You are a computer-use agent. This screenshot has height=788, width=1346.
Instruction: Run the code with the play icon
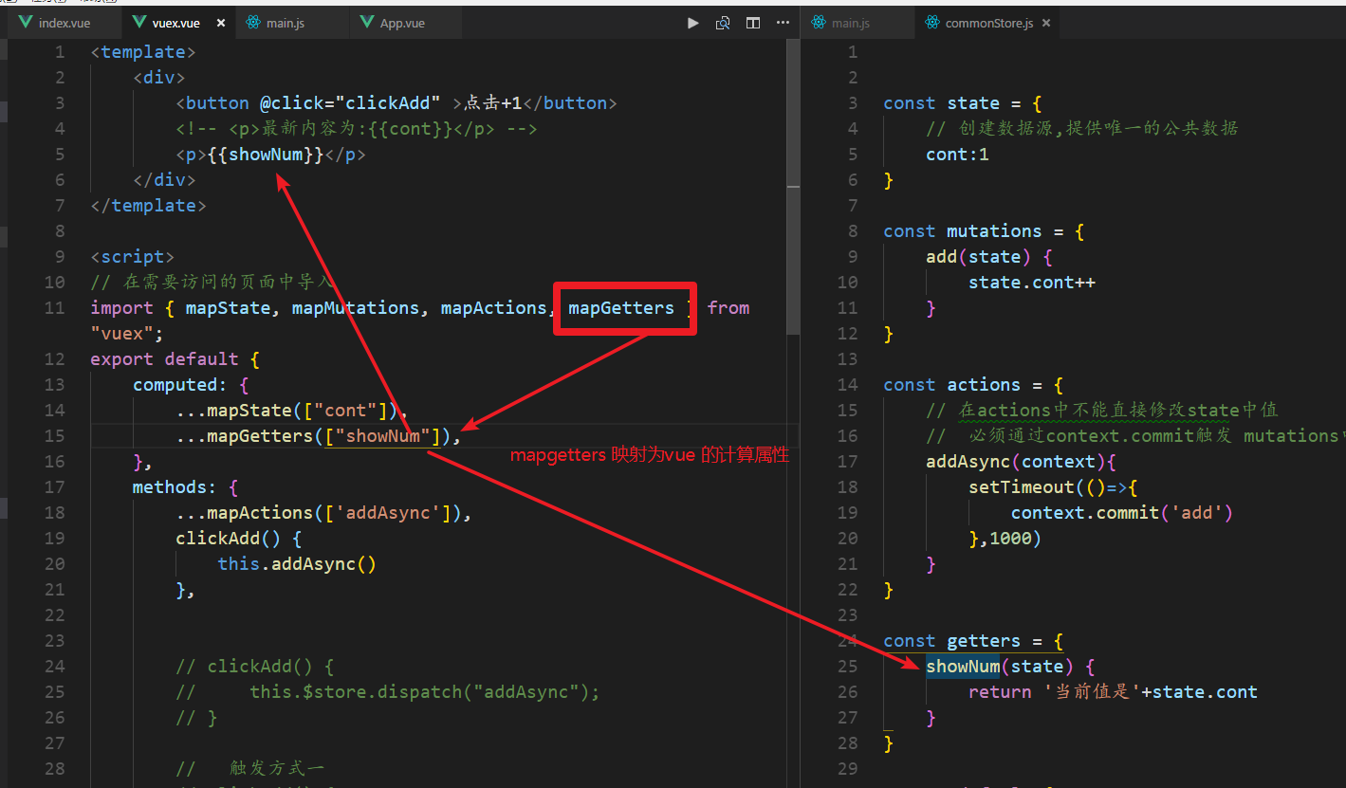pos(693,23)
